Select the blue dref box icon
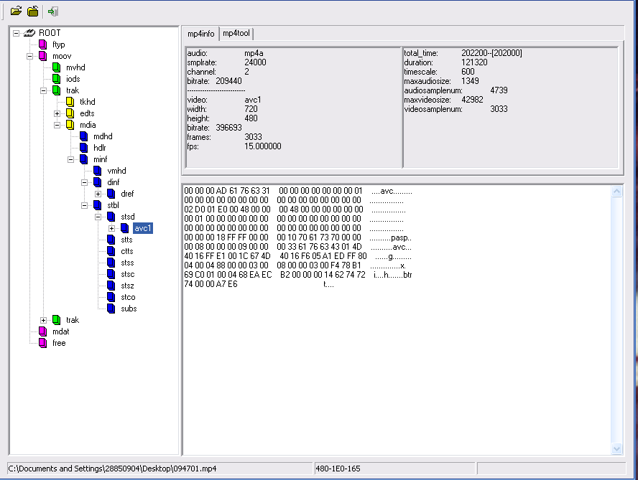 pyautogui.click(x=111, y=194)
